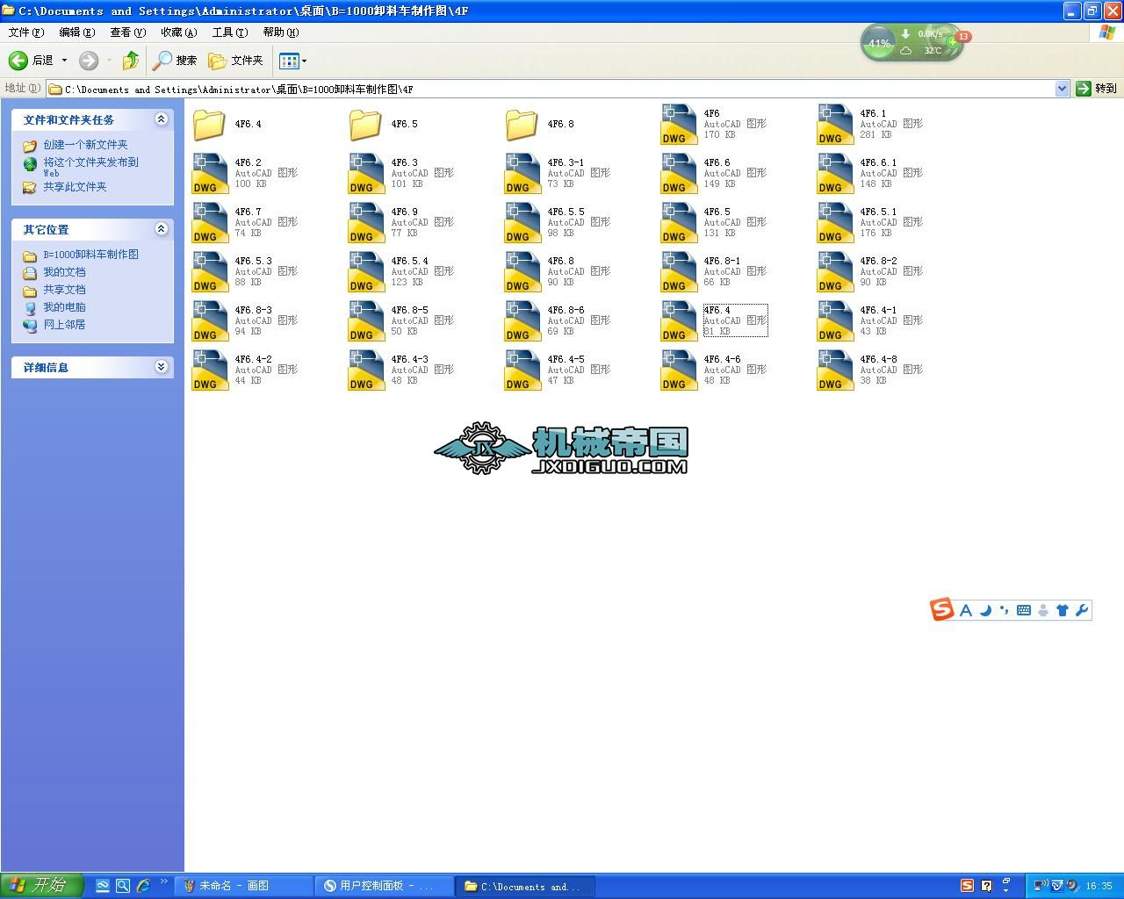Open the 收藏(A) menu
Viewport: 1124px width, 899px height.
178,32
